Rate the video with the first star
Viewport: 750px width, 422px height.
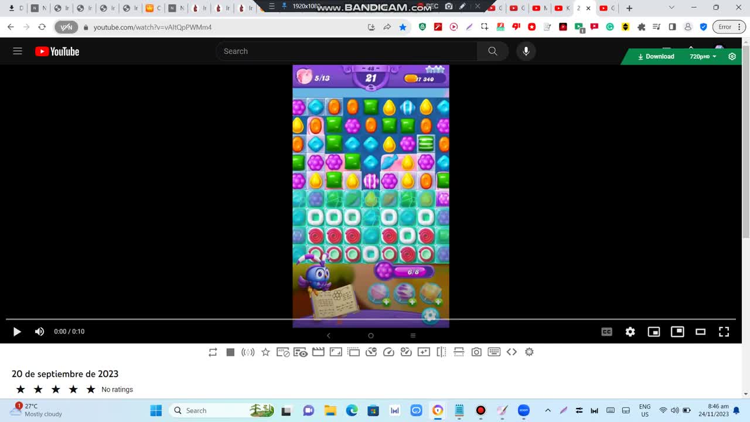[21, 389]
